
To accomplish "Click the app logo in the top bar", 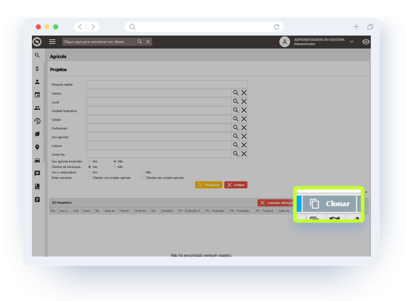I will pos(37,42).
